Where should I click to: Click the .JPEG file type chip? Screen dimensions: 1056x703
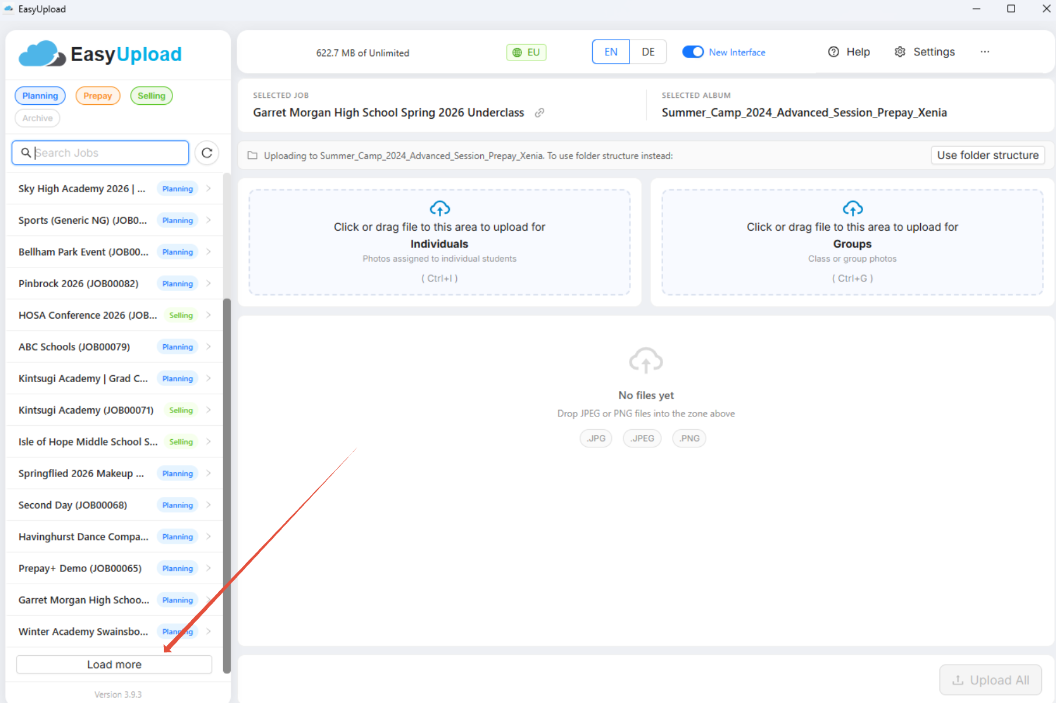642,438
